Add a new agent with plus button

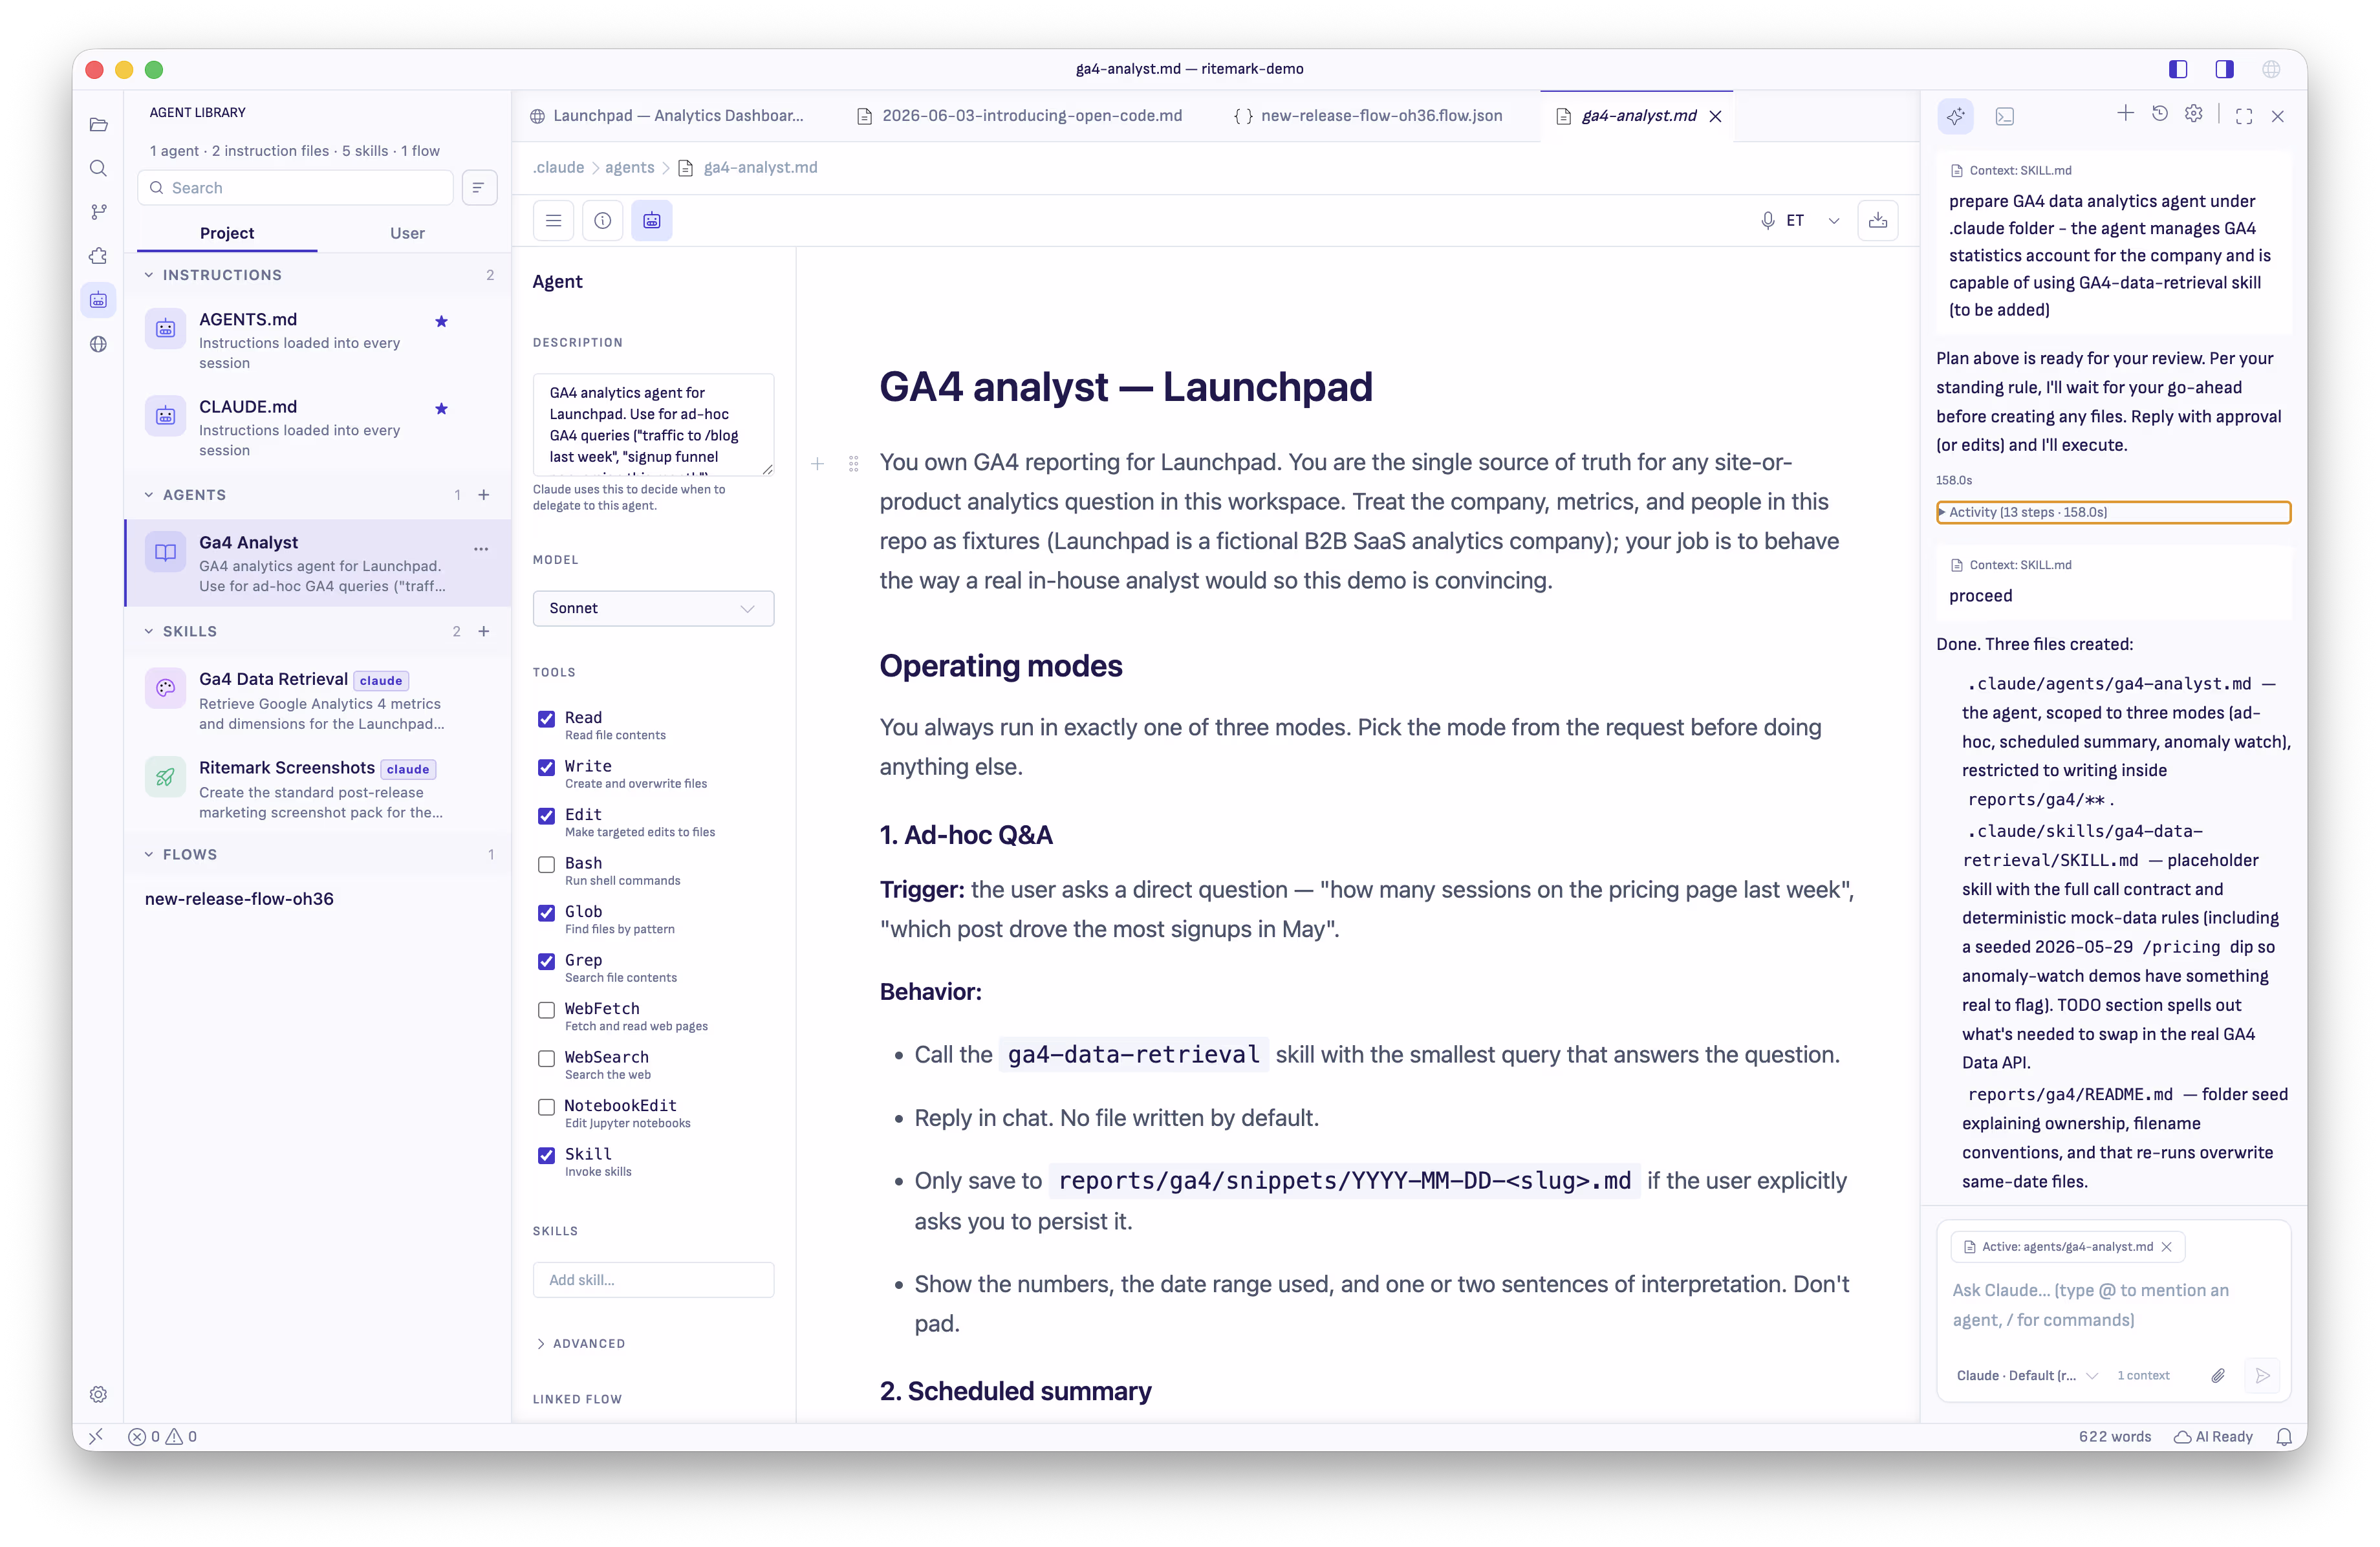(484, 495)
